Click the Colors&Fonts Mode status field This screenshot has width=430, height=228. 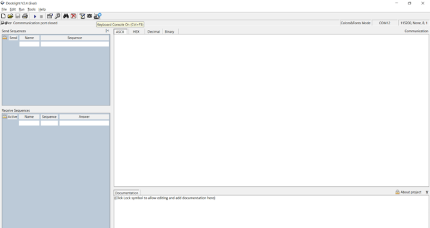pyautogui.click(x=356, y=23)
